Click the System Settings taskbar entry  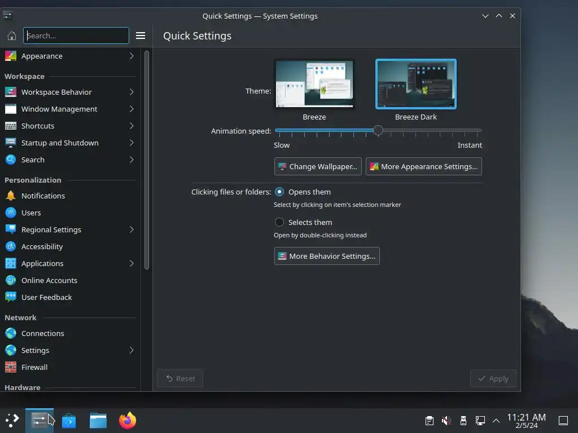point(40,421)
